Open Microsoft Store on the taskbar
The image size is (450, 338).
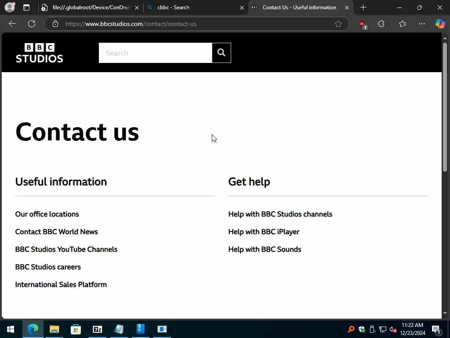click(x=76, y=329)
